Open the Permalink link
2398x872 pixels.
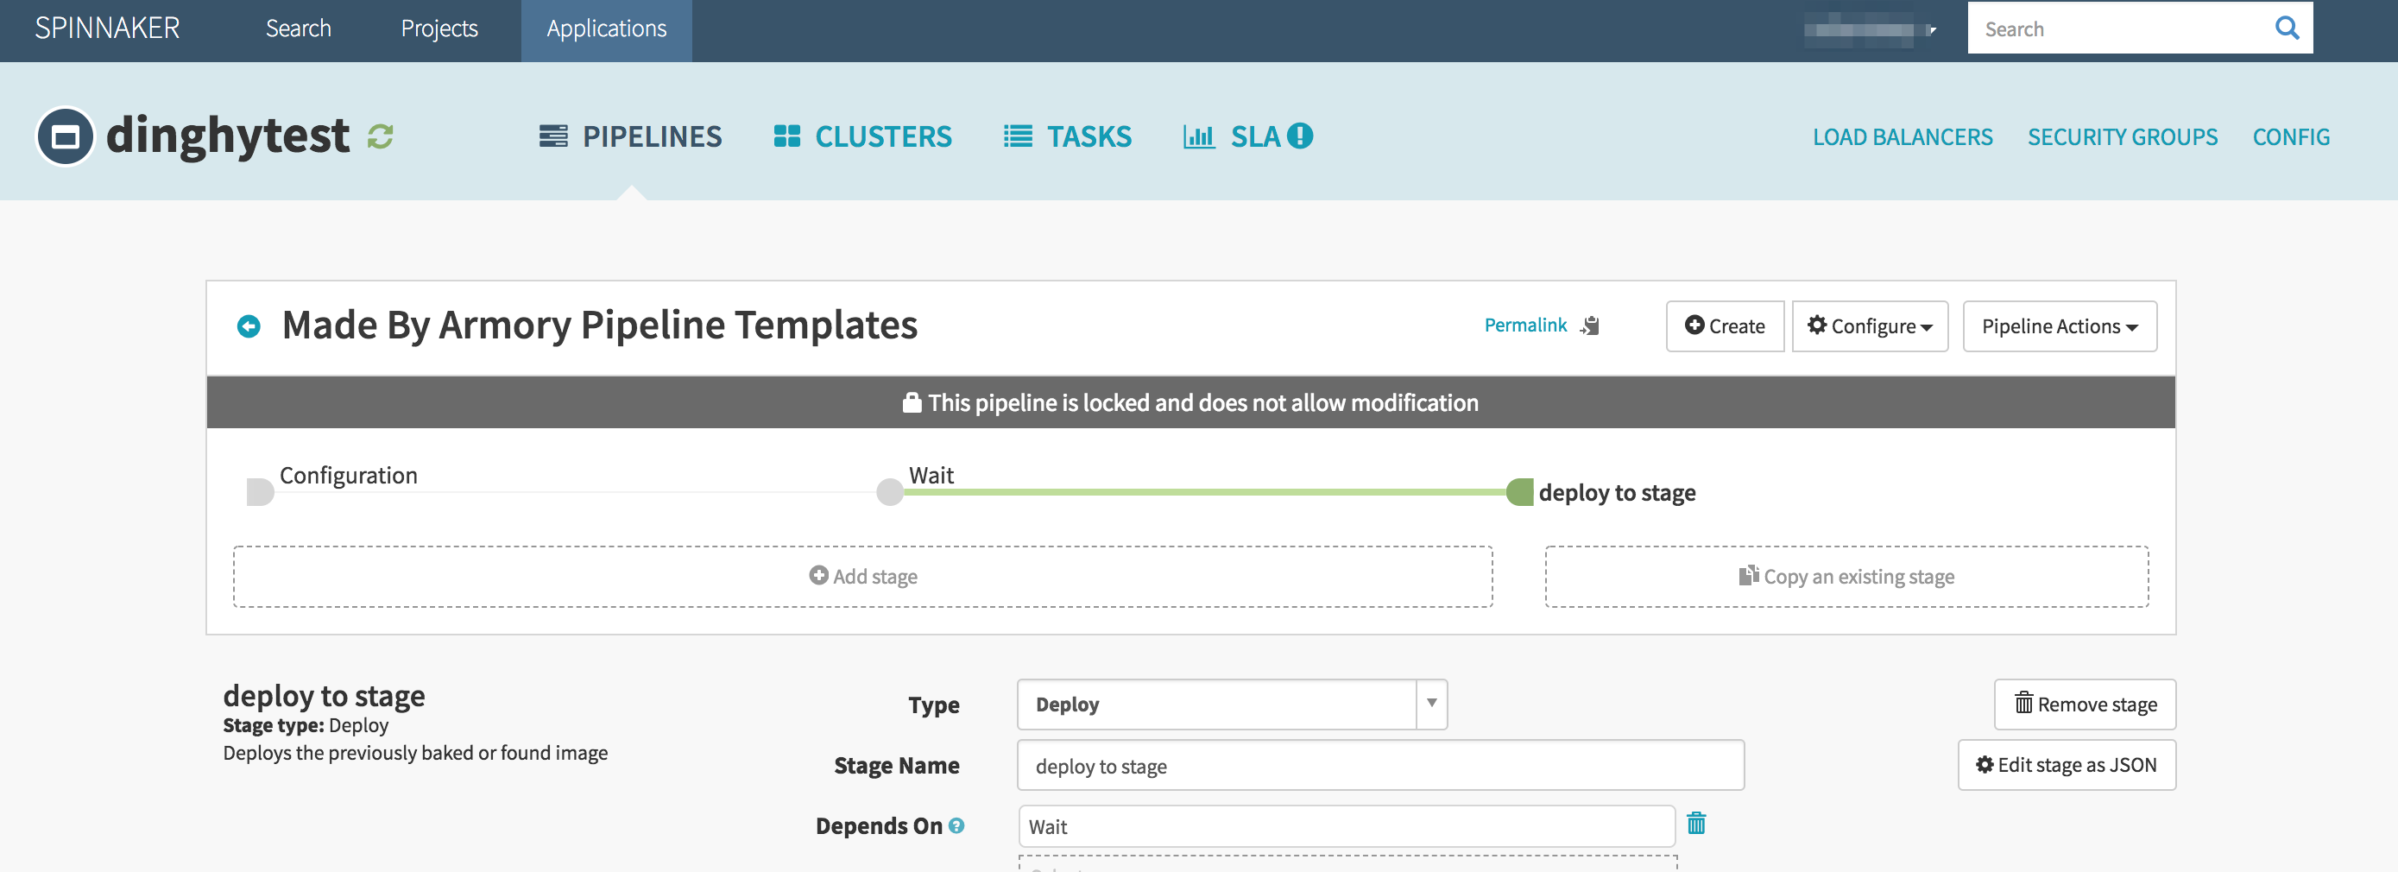(1524, 325)
